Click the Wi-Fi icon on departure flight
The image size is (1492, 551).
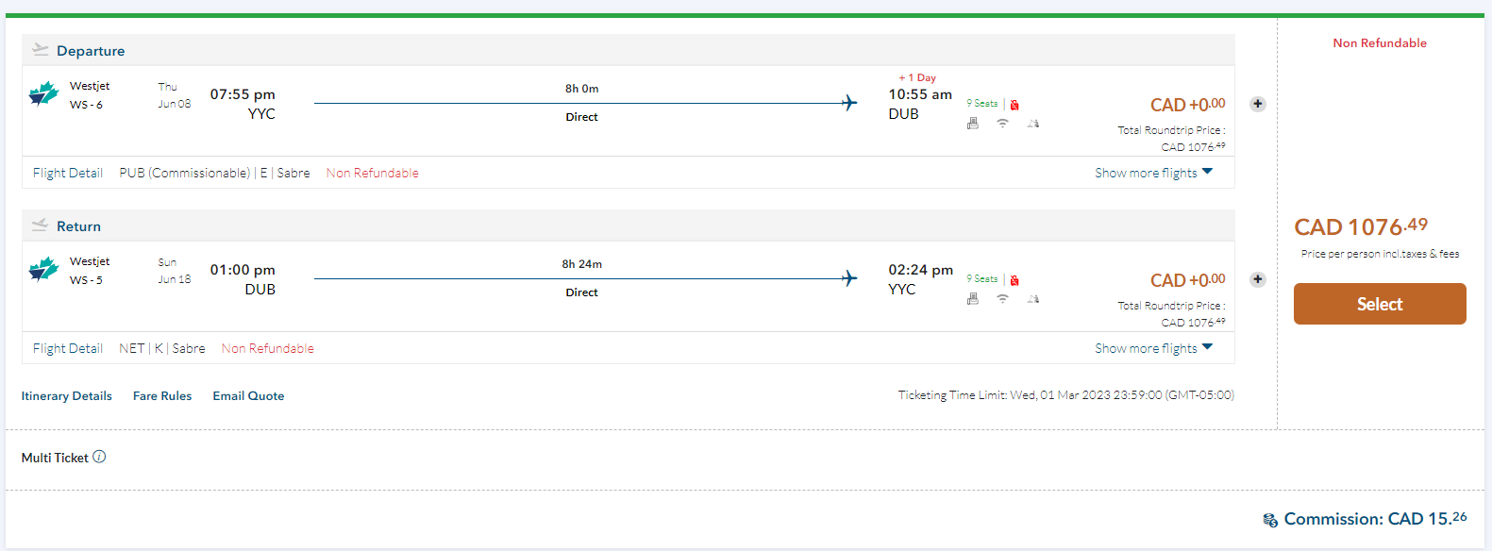[1002, 124]
